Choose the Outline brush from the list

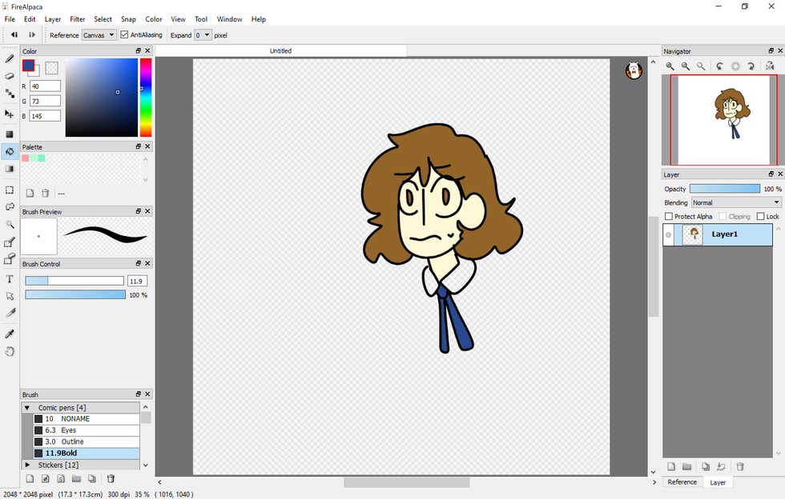[72, 441]
